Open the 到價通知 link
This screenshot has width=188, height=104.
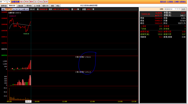pos(183,2)
